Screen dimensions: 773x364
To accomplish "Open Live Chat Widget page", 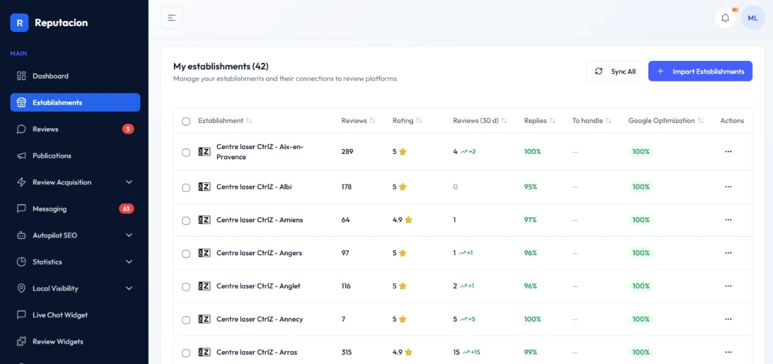I will pyautogui.click(x=75, y=315).
